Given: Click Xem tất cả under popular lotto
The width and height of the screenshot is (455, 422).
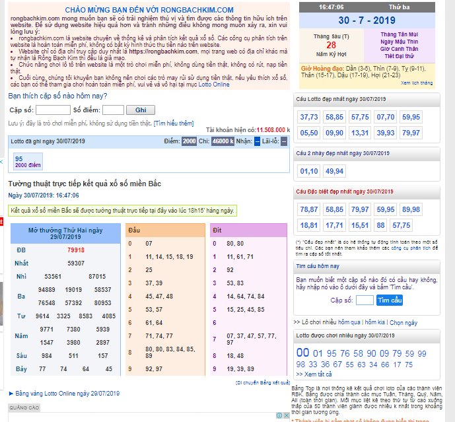Looking at the screenshot, I should pyautogui.click(x=318, y=374).
